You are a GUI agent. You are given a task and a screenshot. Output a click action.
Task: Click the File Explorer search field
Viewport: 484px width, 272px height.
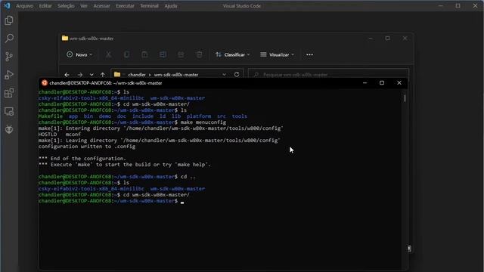click(328, 75)
